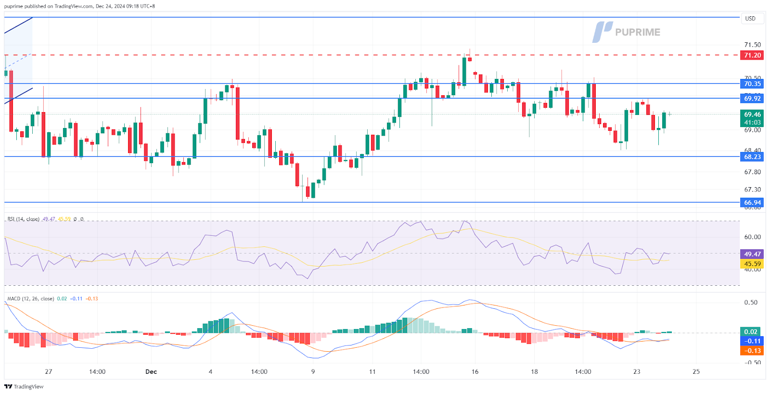770x394 pixels.
Task: Click the 41:03 candle countdown label
Action: [752, 123]
